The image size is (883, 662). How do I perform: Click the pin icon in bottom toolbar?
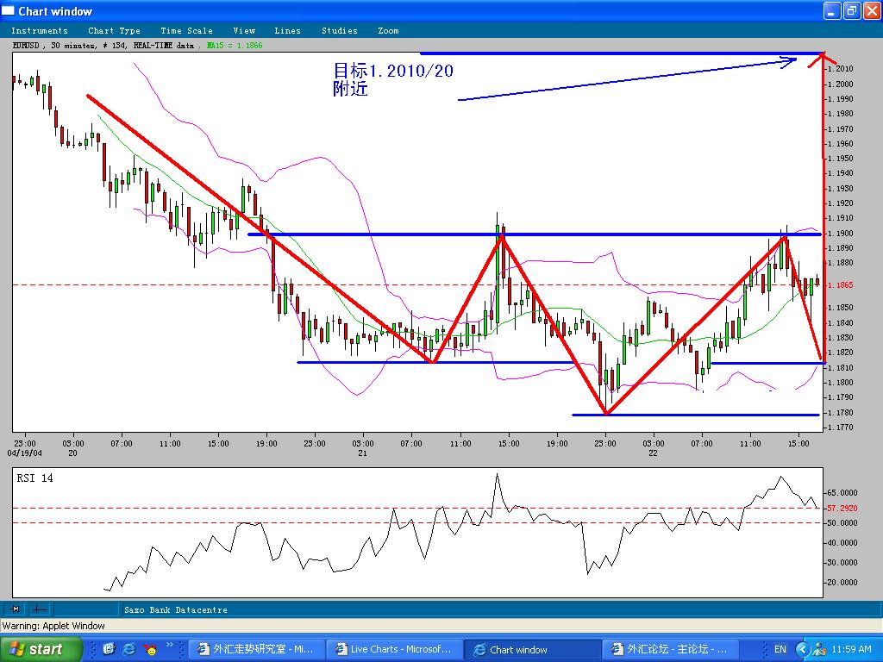pos(16,609)
